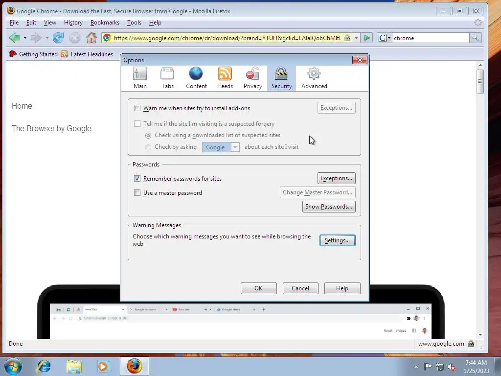
Task: Click the green Go arrow button
Action: [x=367, y=38]
